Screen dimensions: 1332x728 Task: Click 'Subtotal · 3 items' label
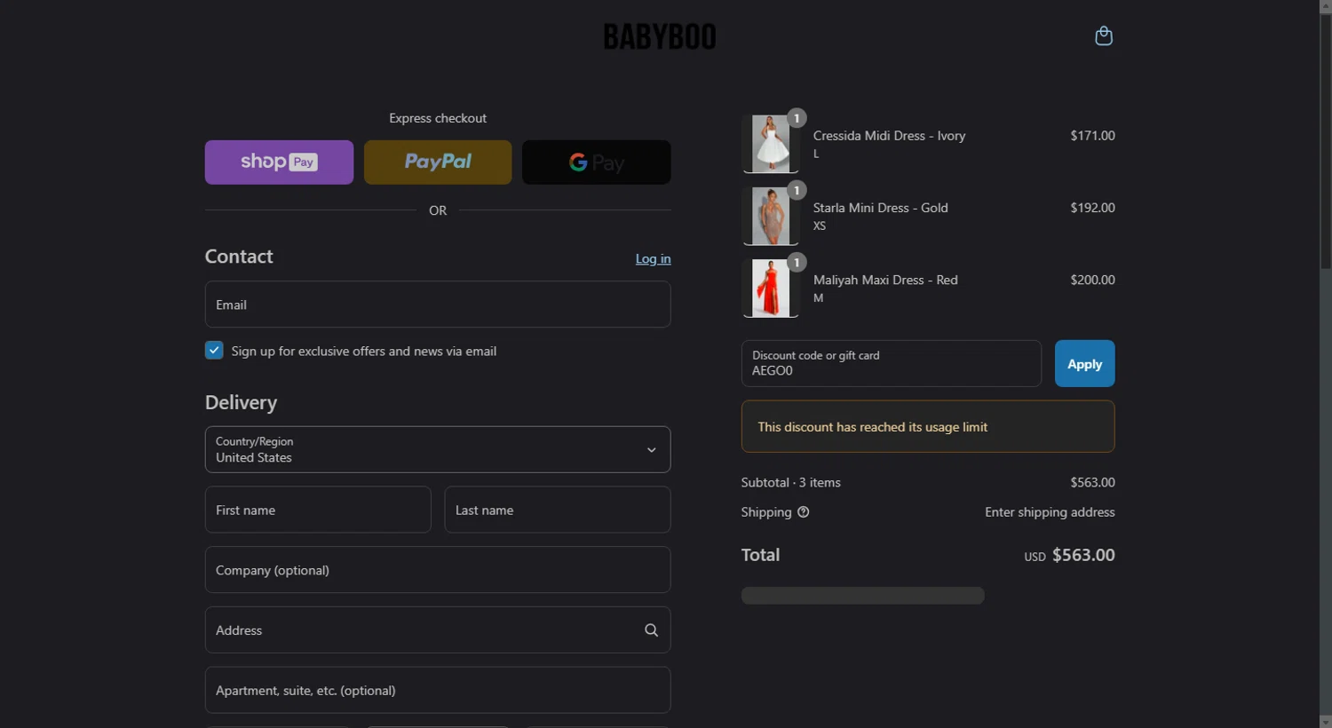point(790,483)
